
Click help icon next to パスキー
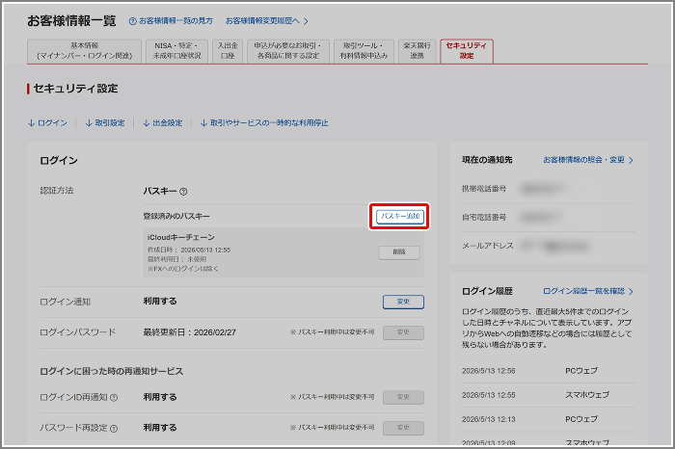[183, 192]
